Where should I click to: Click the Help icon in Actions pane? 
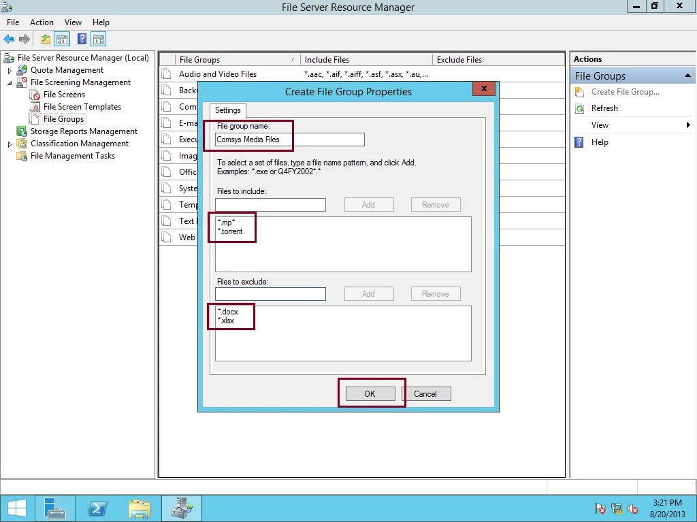point(579,142)
